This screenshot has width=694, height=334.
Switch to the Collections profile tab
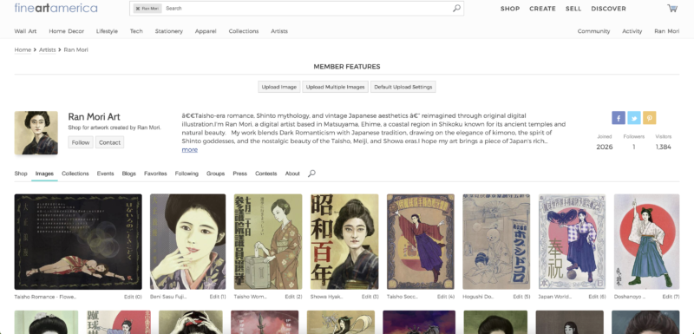pyautogui.click(x=75, y=174)
